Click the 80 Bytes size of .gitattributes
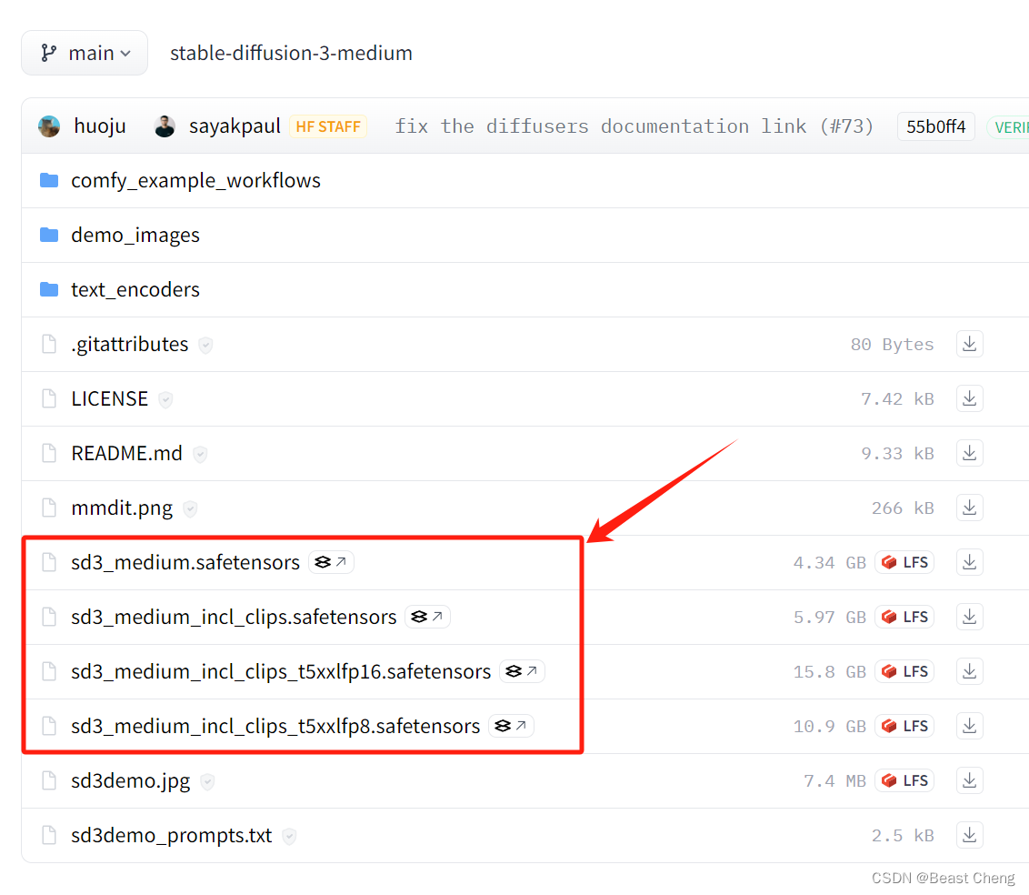Screen dimensions: 1029x895 pyautogui.click(x=892, y=345)
